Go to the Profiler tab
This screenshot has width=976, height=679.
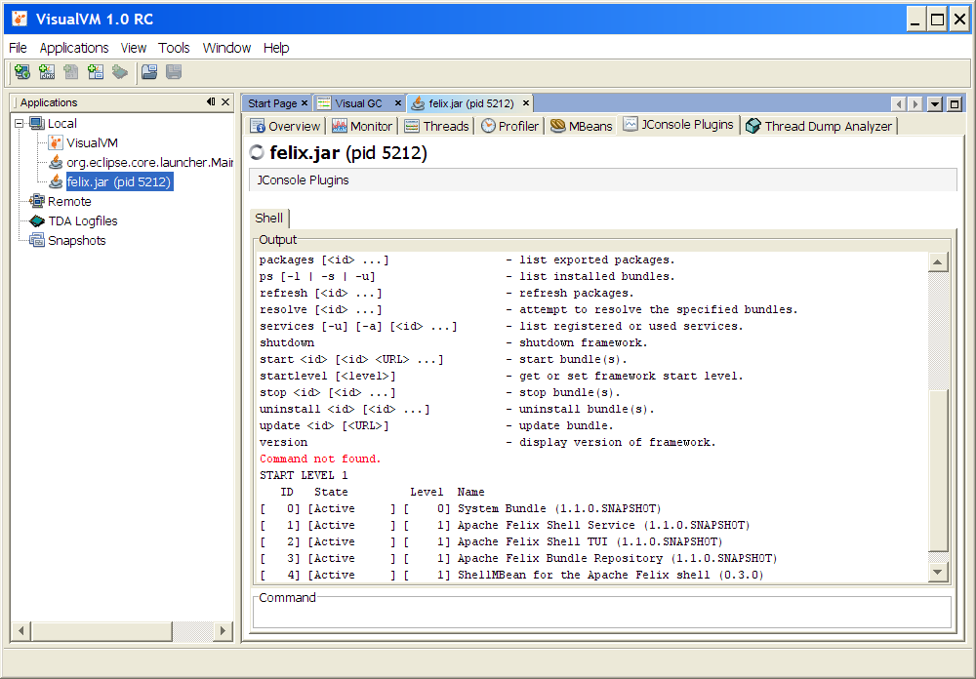point(509,126)
